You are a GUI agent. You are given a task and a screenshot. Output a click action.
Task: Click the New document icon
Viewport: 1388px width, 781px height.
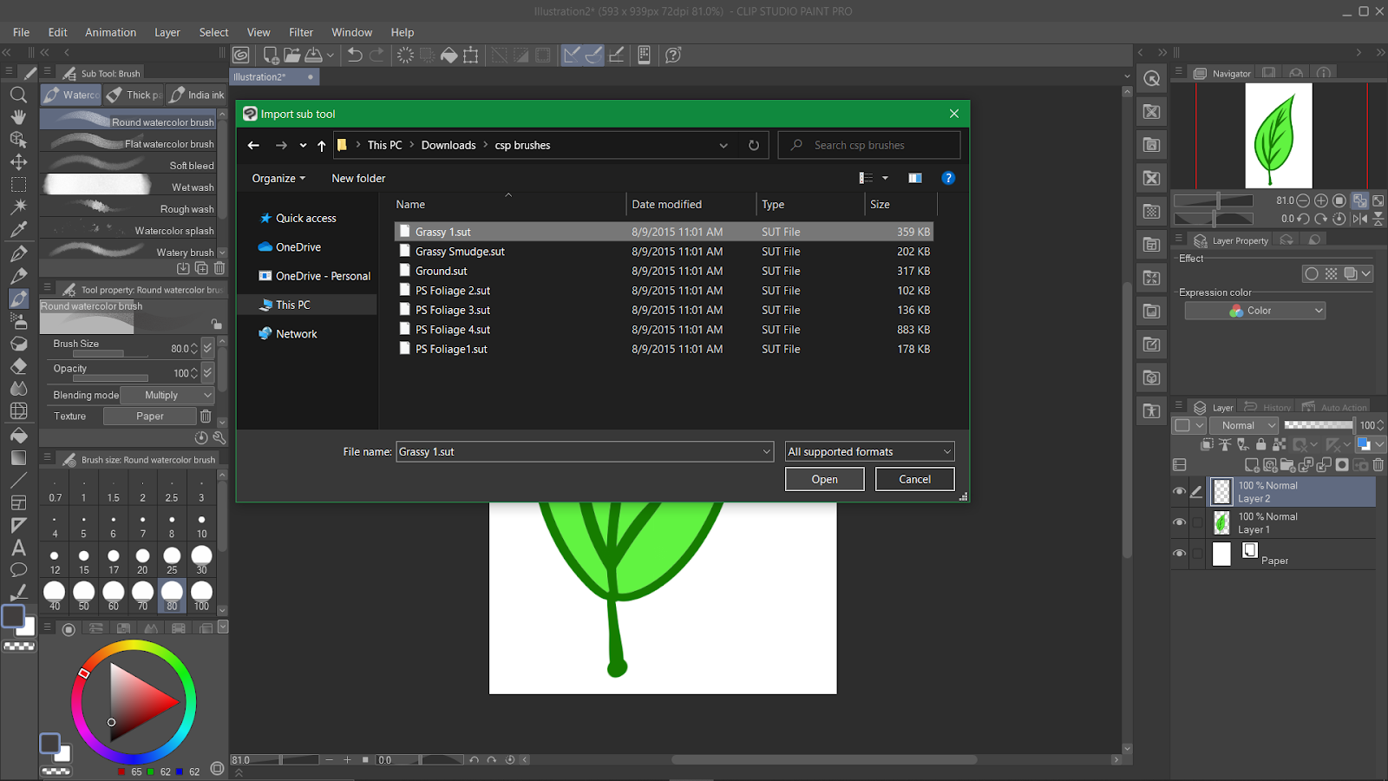point(271,56)
